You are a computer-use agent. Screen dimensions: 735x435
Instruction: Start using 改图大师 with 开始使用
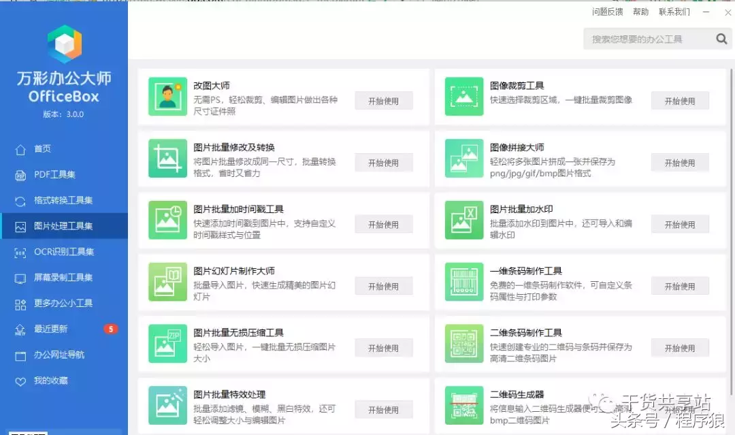[383, 101]
